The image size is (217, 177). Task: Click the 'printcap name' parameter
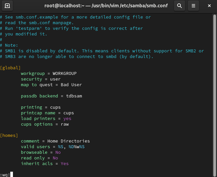[38, 113]
